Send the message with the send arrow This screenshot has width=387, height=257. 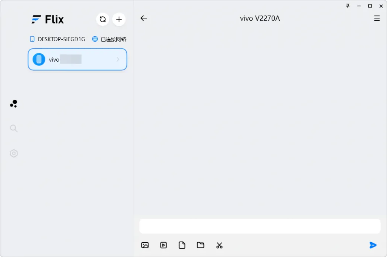(373, 245)
